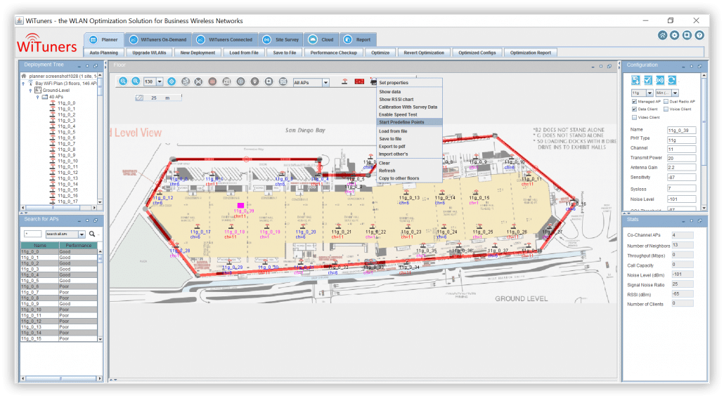Switch to the Site Survey tab
The image size is (724, 398).
coord(281,40)
